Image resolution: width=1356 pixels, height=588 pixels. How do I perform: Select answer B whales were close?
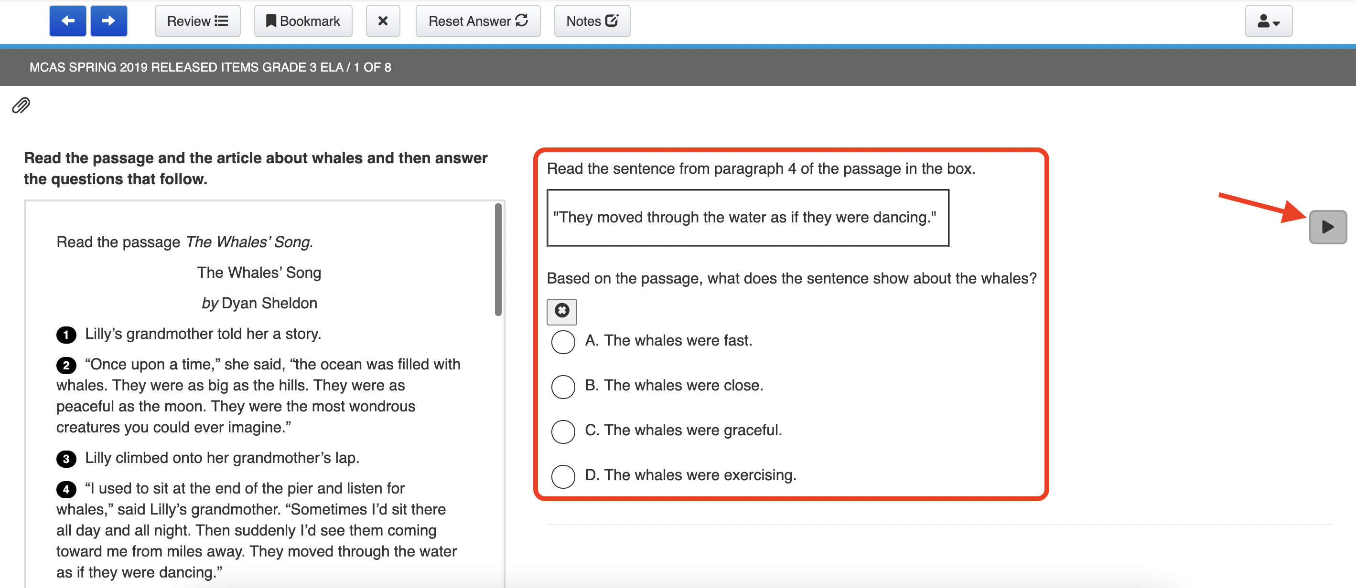[x=563, y=387]
